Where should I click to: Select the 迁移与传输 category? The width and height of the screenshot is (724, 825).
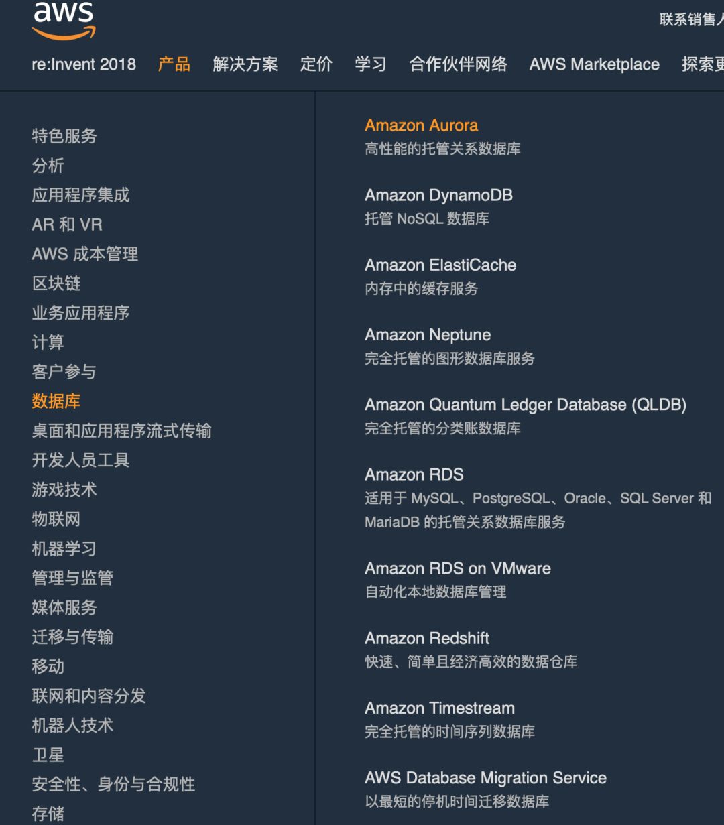[x=72, y=637]
